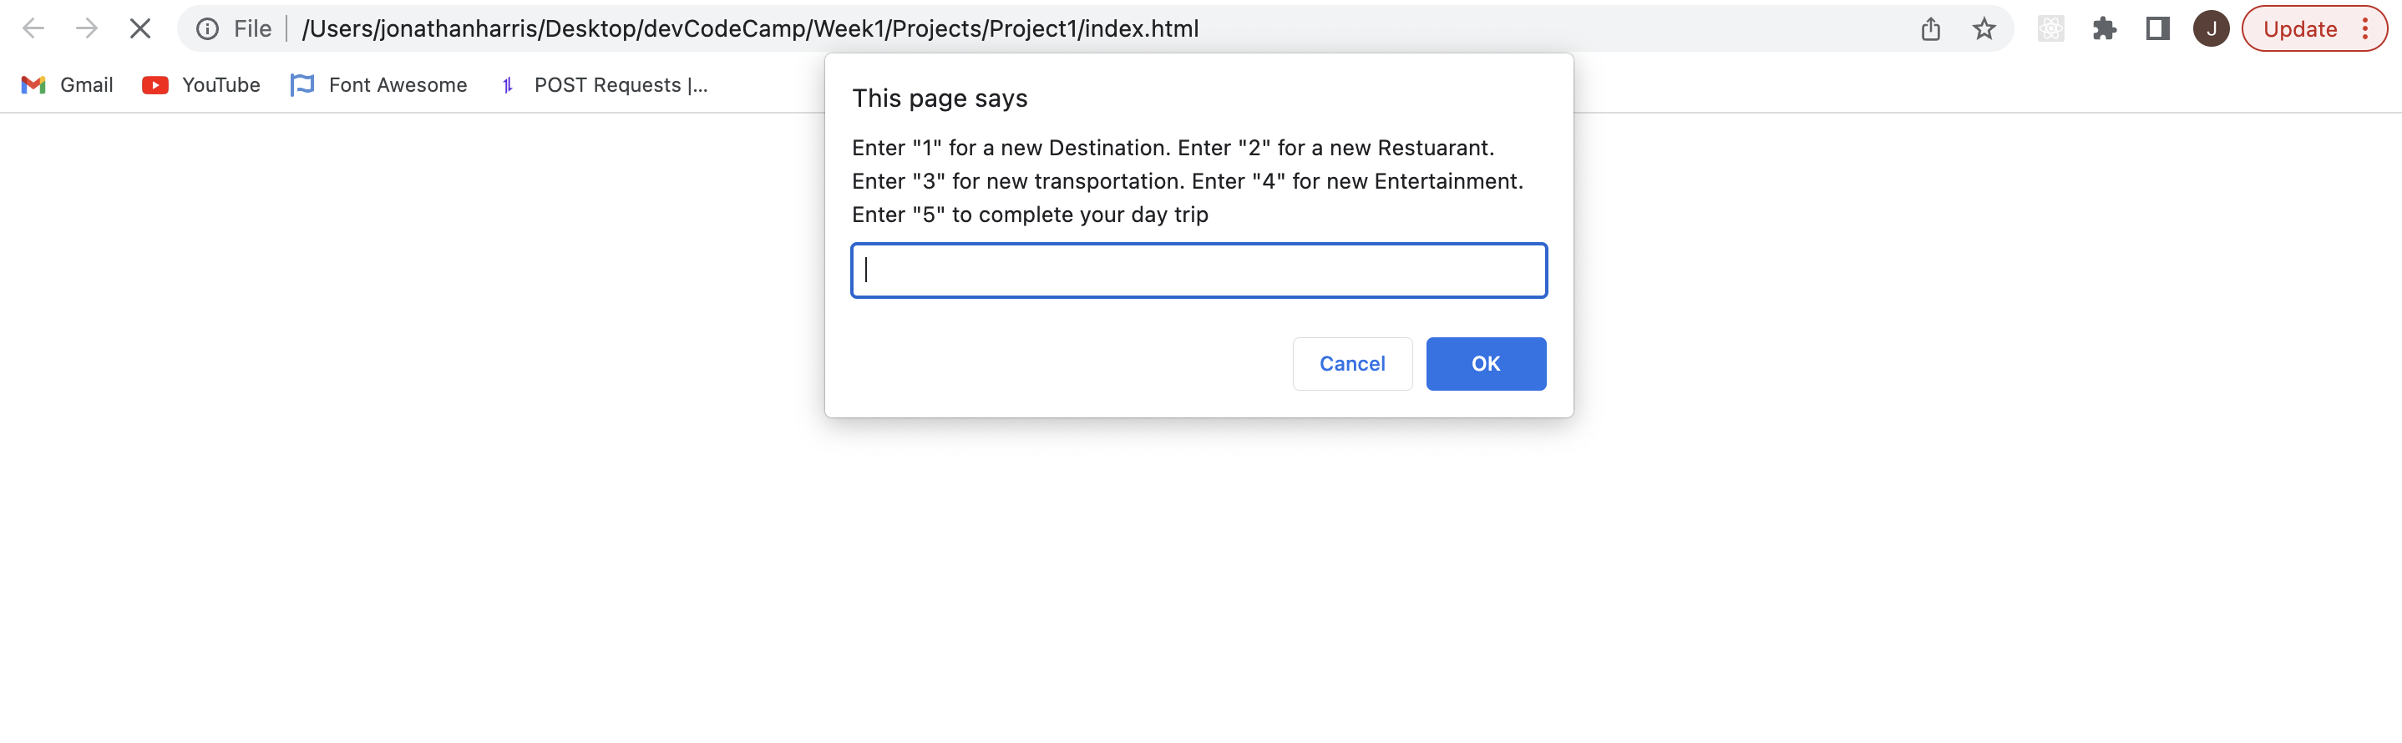The height and width of the screenshot is (743, 2402).
Task: Confirm the prompt with OK
Action: pos(1486,364)
